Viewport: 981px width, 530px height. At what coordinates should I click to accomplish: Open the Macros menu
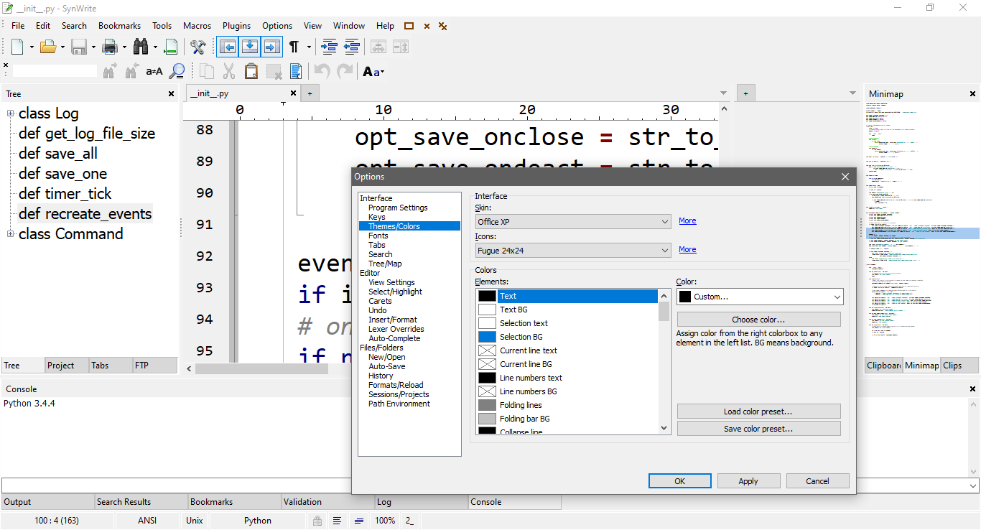[x=197, y=25]
